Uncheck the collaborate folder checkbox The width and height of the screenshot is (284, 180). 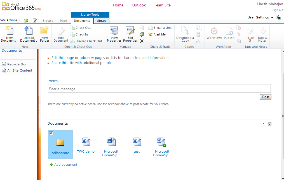point(51,133)
